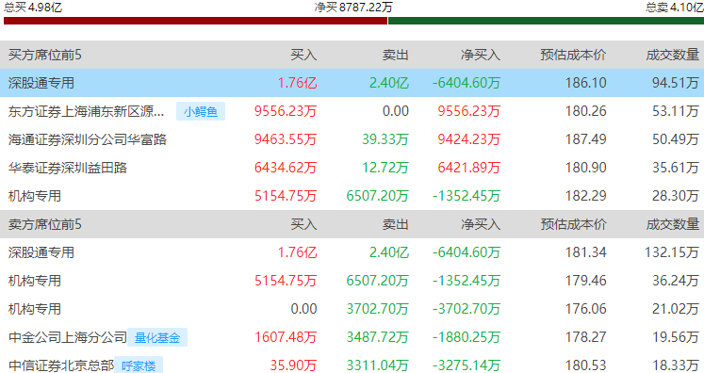
Task: Click 买方席位前5 header label
Action: [45, 55]
